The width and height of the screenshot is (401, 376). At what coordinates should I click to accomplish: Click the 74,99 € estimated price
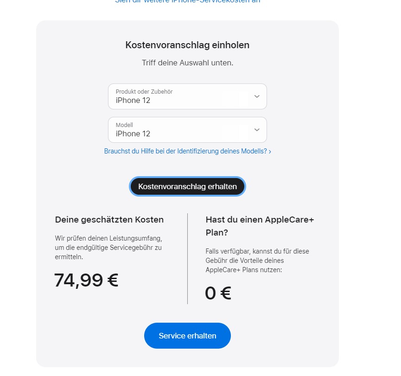tap(86, 280)
